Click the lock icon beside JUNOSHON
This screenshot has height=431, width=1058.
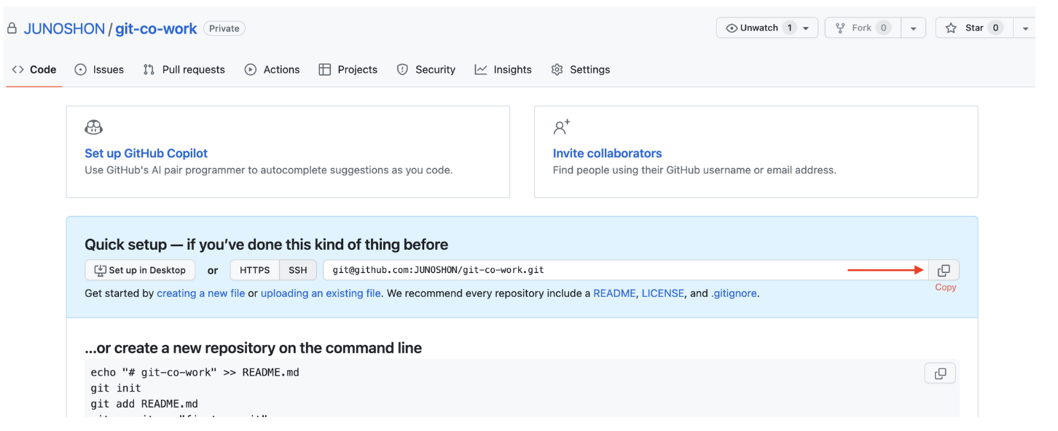pyautogui.click(x=12, y=28)
